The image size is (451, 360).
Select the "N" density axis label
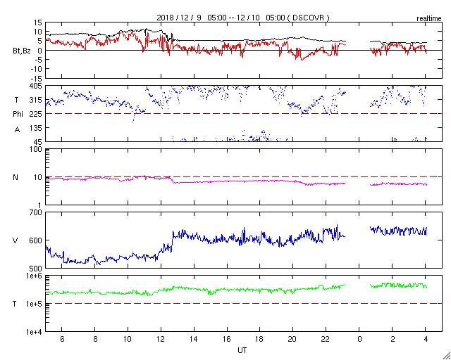point(16,177)
